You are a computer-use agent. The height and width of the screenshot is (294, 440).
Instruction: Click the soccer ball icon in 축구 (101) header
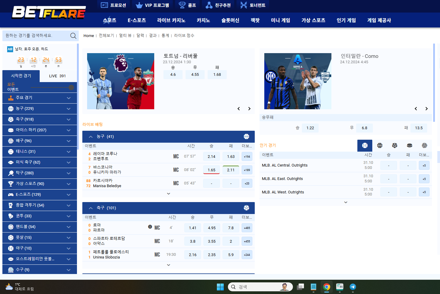click(246, 208)
